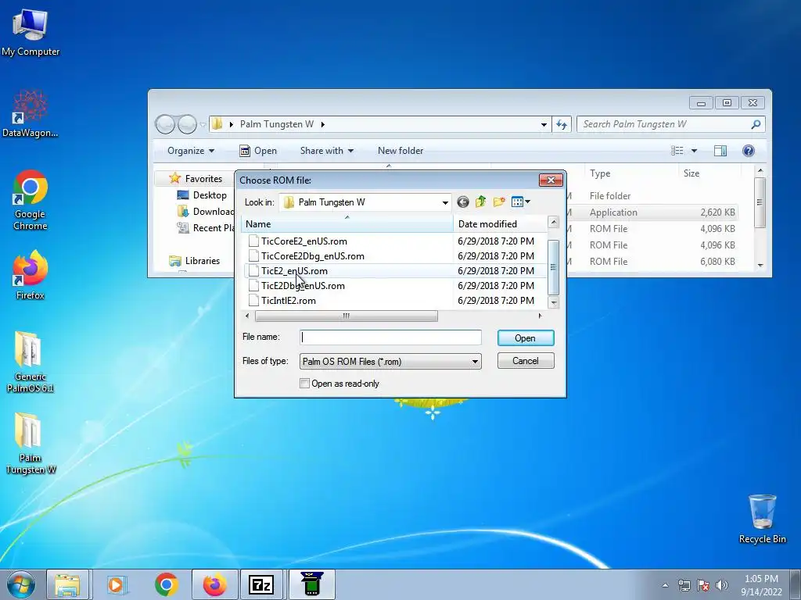This screenshot has height=600, width=801.
Task: Select Libraries in Explorer navigation pane
Action: [195, 261]
